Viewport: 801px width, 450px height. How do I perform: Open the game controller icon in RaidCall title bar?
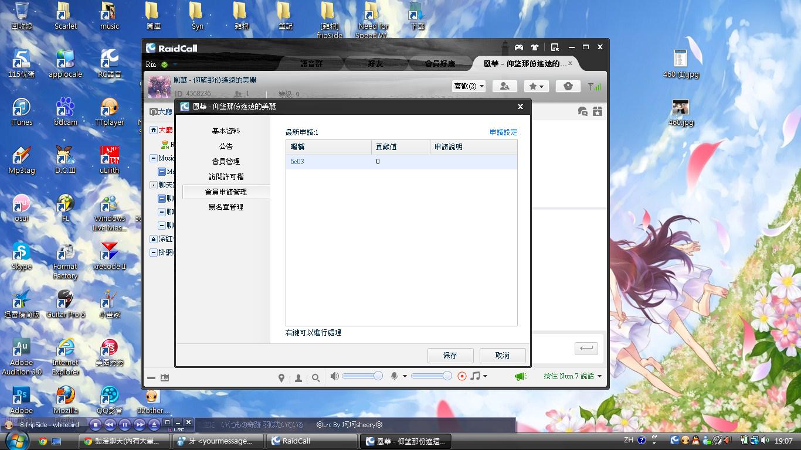(519, 47)
